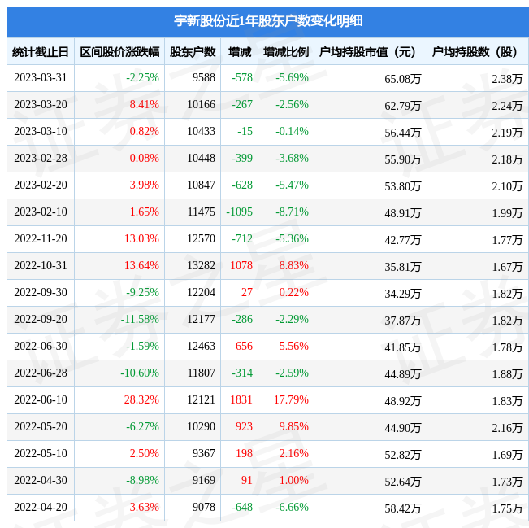Click the price change value 13.64%
The height and width of the screenshot is (528, 529).
point(141,265)
